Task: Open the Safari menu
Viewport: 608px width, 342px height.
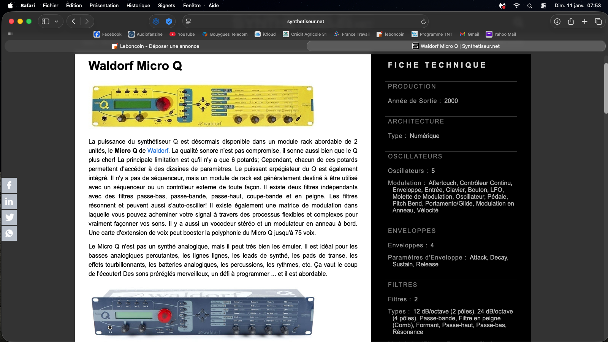Action: coord(28,5)
